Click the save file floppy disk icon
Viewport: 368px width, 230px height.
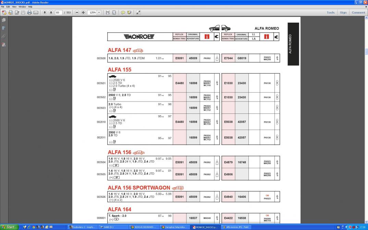coord(23,12)
